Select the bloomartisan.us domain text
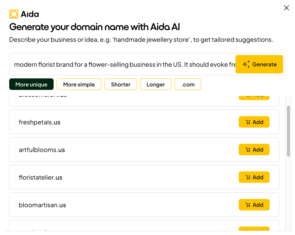Screen dimensions: 295x235 point(42,205)
